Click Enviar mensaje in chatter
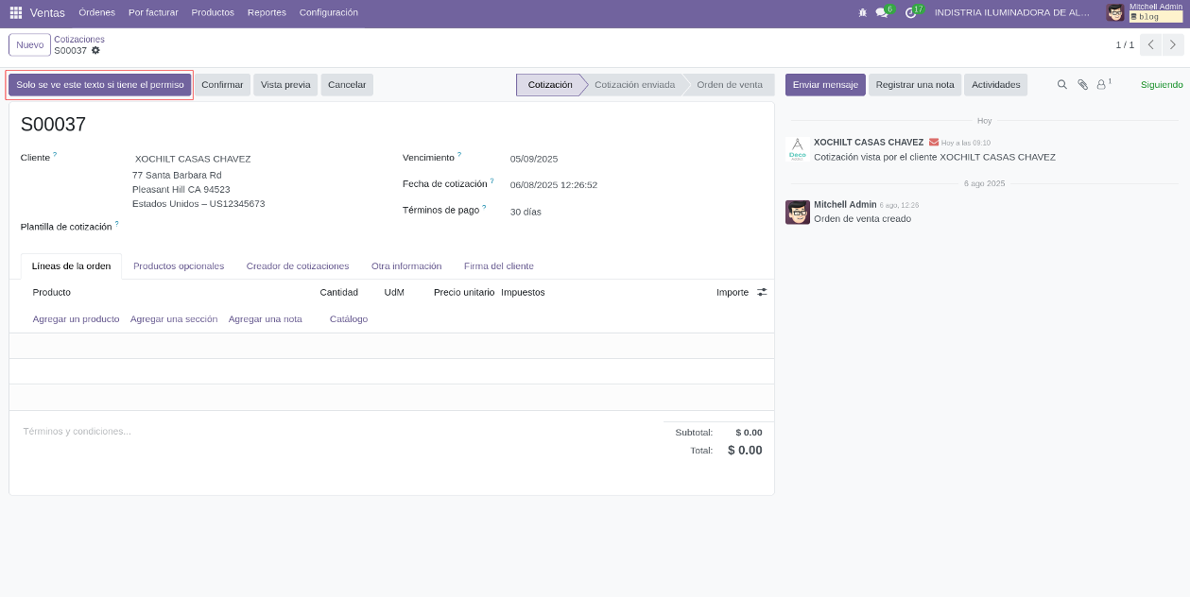The height and width of the screenshot is (598, 1190). coord(825,85)
